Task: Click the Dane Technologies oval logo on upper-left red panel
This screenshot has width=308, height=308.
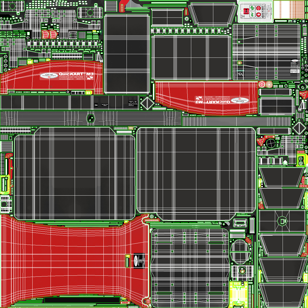Action: pos(49,75)
